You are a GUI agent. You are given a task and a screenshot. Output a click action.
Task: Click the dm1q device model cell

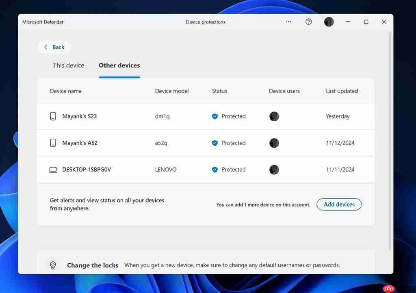click(162, 116)
